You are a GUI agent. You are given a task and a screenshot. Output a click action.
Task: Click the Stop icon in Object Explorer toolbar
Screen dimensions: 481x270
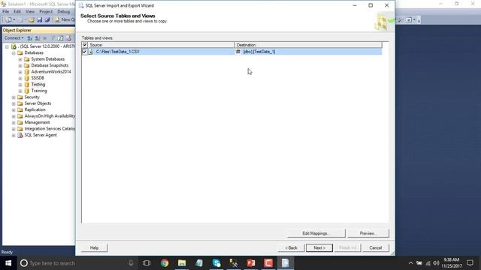click(45, 38)
